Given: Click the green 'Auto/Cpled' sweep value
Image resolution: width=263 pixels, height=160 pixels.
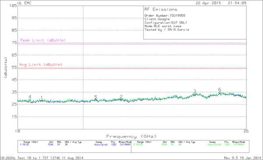Looking at the screenshot, I should click(x=214, y=144).
